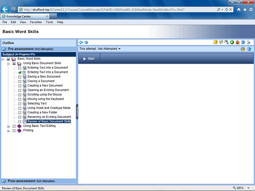This screenshot has width=255, height=191.
Task: Select the Subject (In Progress 6%) header
Action: tap(39, 54)
